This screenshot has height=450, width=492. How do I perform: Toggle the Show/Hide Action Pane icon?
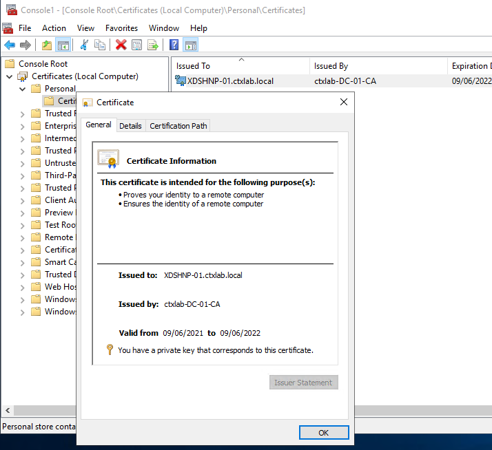click(x=191, y=45)
